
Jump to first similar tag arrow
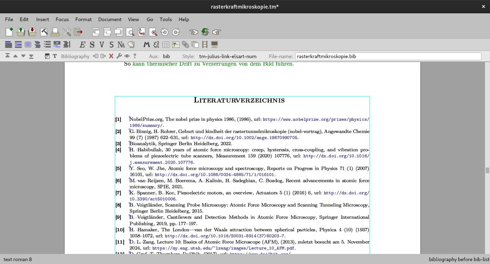point(8,56)
